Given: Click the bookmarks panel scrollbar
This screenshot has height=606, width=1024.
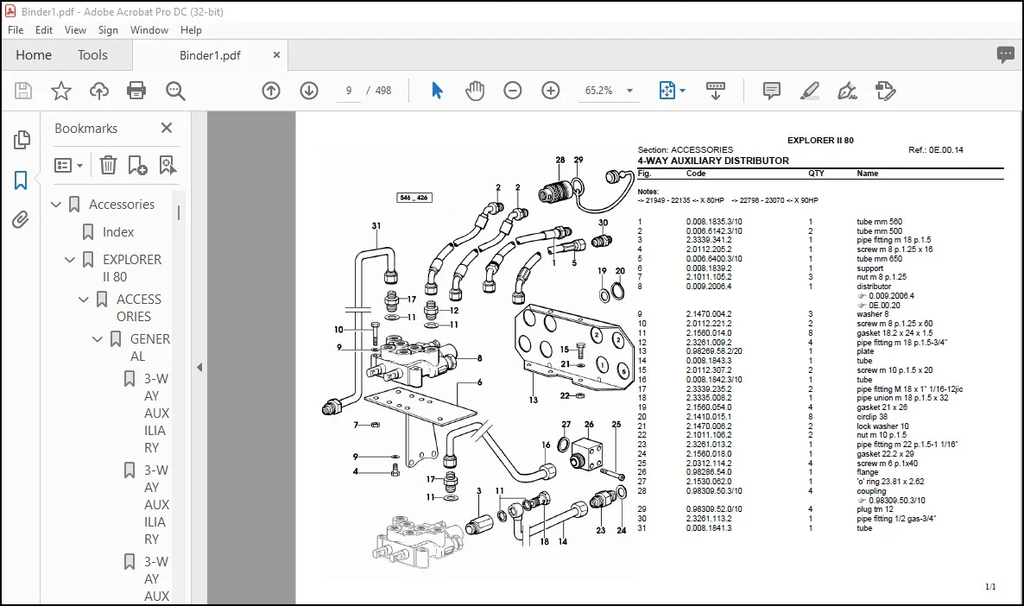Looking at the screenshot, I should pyautogui.click(x=178, y=213).
